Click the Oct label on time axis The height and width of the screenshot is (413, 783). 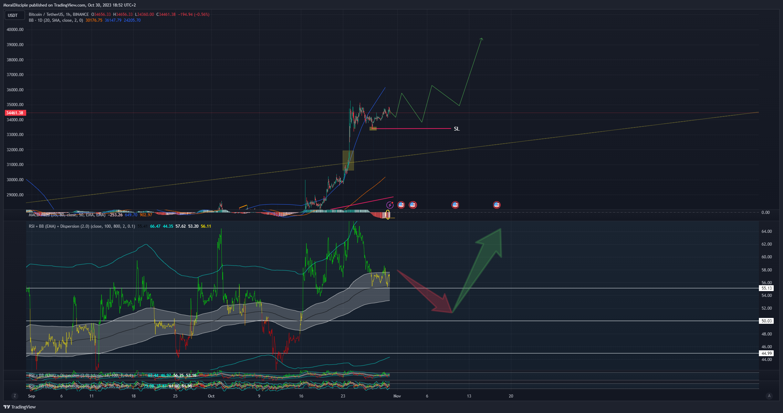coord(211,396)
